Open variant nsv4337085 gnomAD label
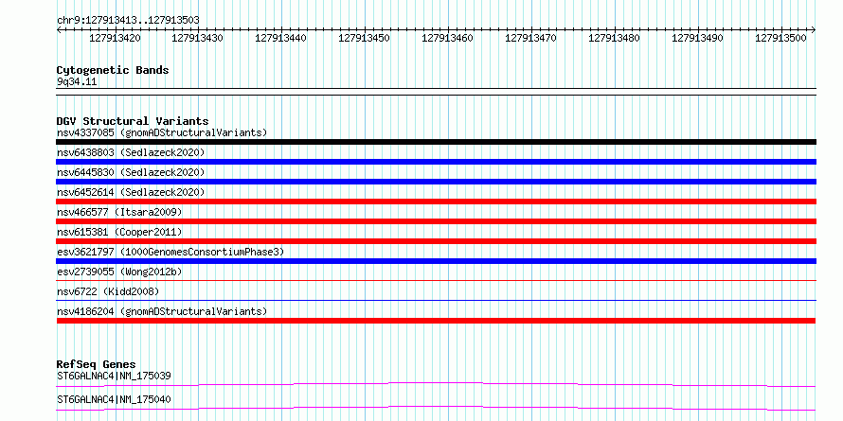 [162, 132]
